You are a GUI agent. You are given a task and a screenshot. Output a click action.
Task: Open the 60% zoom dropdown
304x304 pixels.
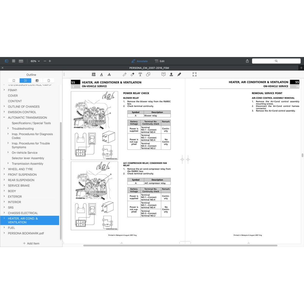click(x=35, y=61)
